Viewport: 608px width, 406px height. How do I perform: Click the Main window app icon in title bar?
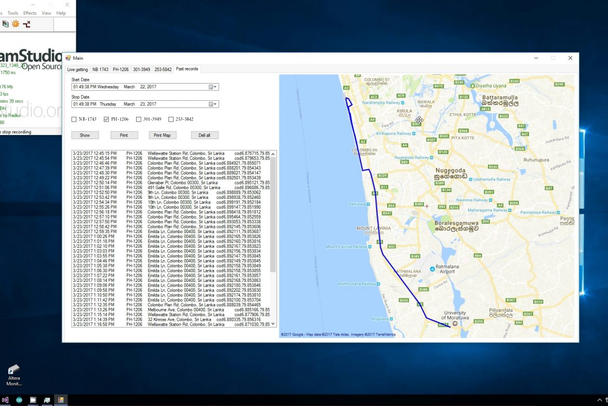68,58
